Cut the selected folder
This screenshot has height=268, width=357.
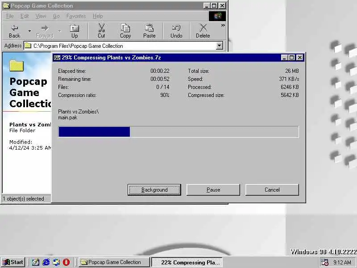tap(101, 31)
